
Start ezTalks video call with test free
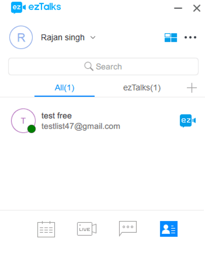pos(188,120)
